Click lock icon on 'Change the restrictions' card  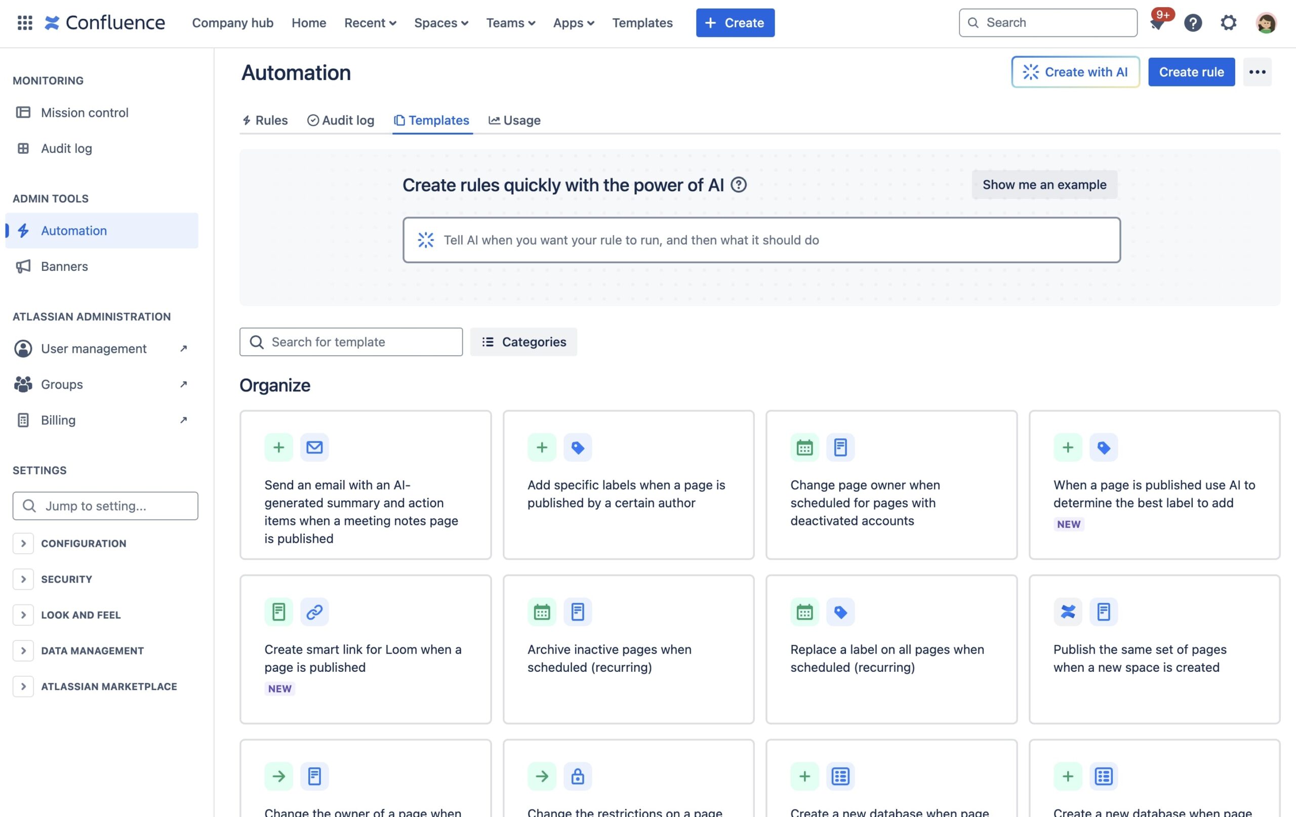coord(578,776)
